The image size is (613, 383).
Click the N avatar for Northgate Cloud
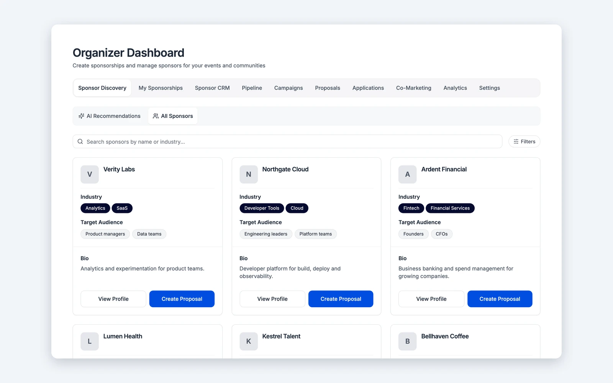click(249, 174)
